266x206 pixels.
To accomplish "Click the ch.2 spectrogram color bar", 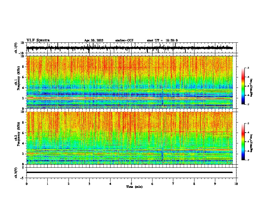I will coord(243,142).
